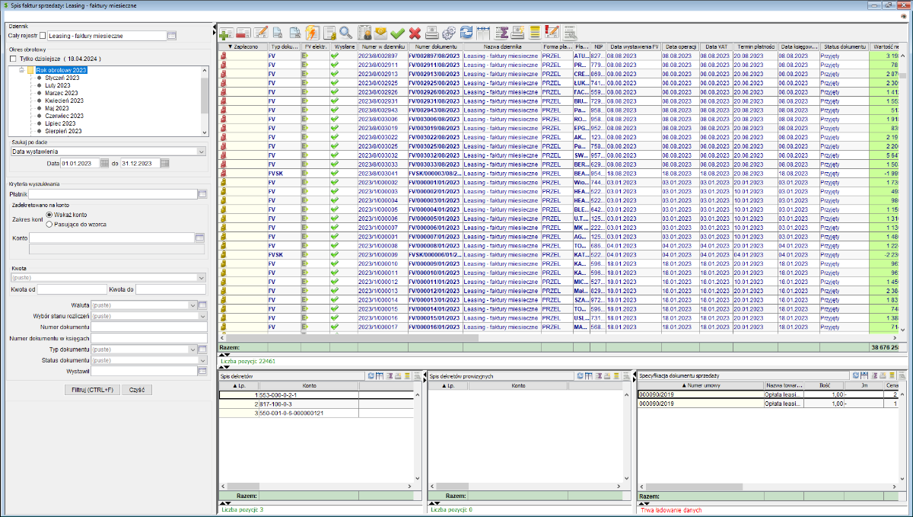
Task: Click the sigma summation toolbar icon
Action: pyautogui.click(x=501, y=33)
